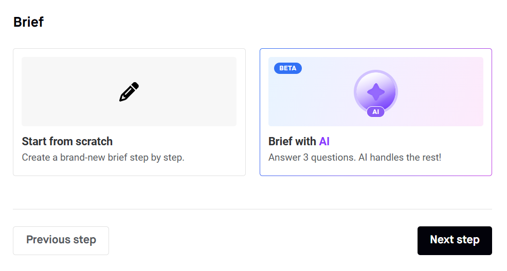Click the gradient AI banner thumbnail
Viewport: 507px width, 271px height.
tap(376, 92)
